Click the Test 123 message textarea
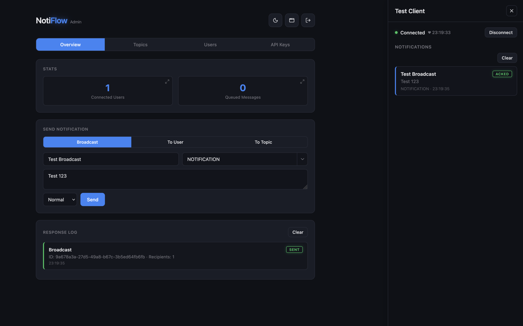This screenshot has height=326, width=523. (175, 179)
